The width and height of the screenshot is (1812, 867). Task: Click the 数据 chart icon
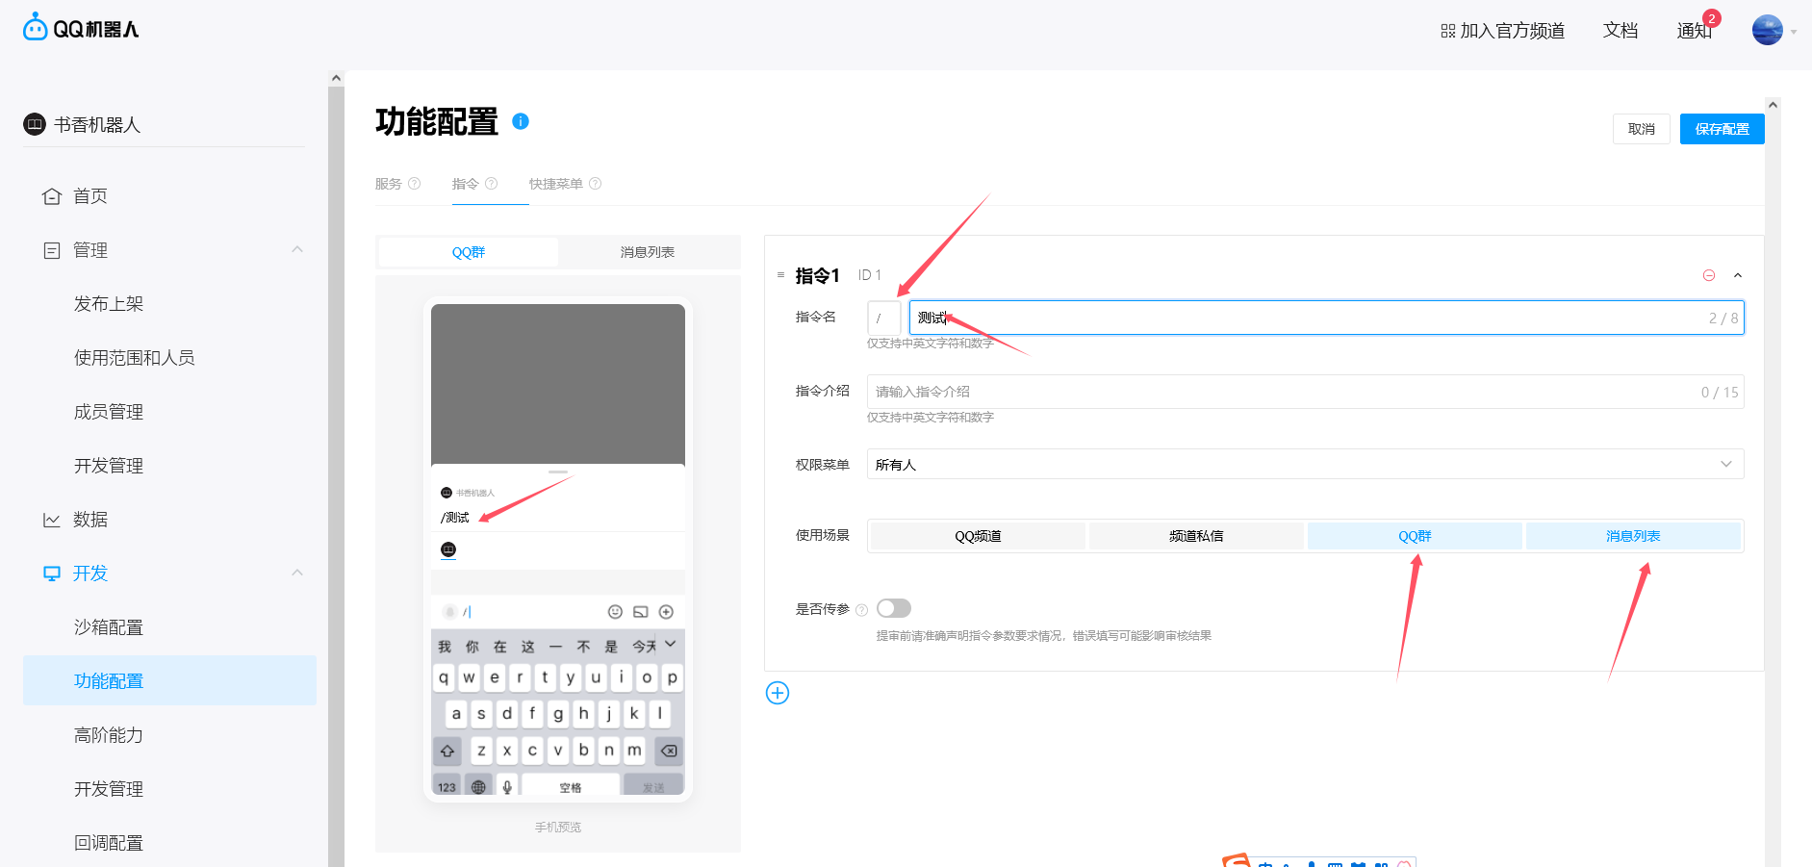(x=52, y=520)
